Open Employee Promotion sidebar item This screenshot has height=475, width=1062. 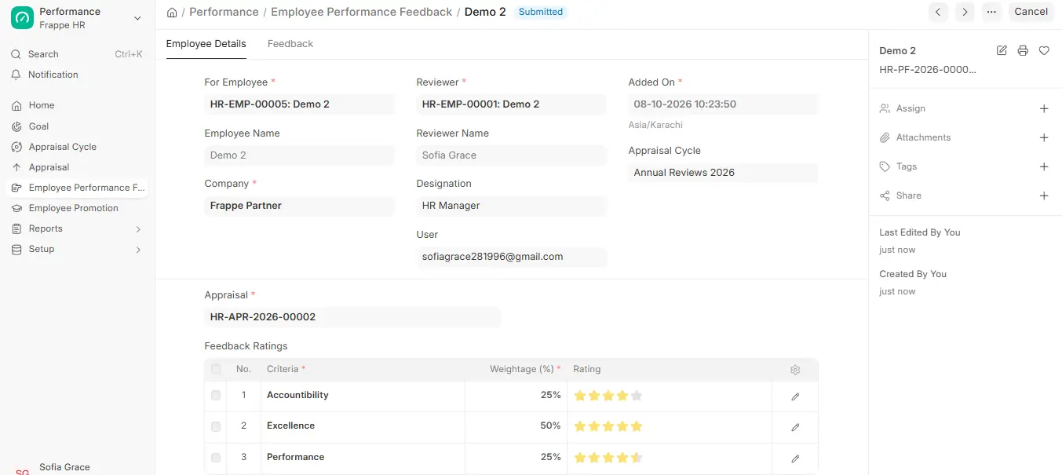pyautogui.click(x=77, y=208)
